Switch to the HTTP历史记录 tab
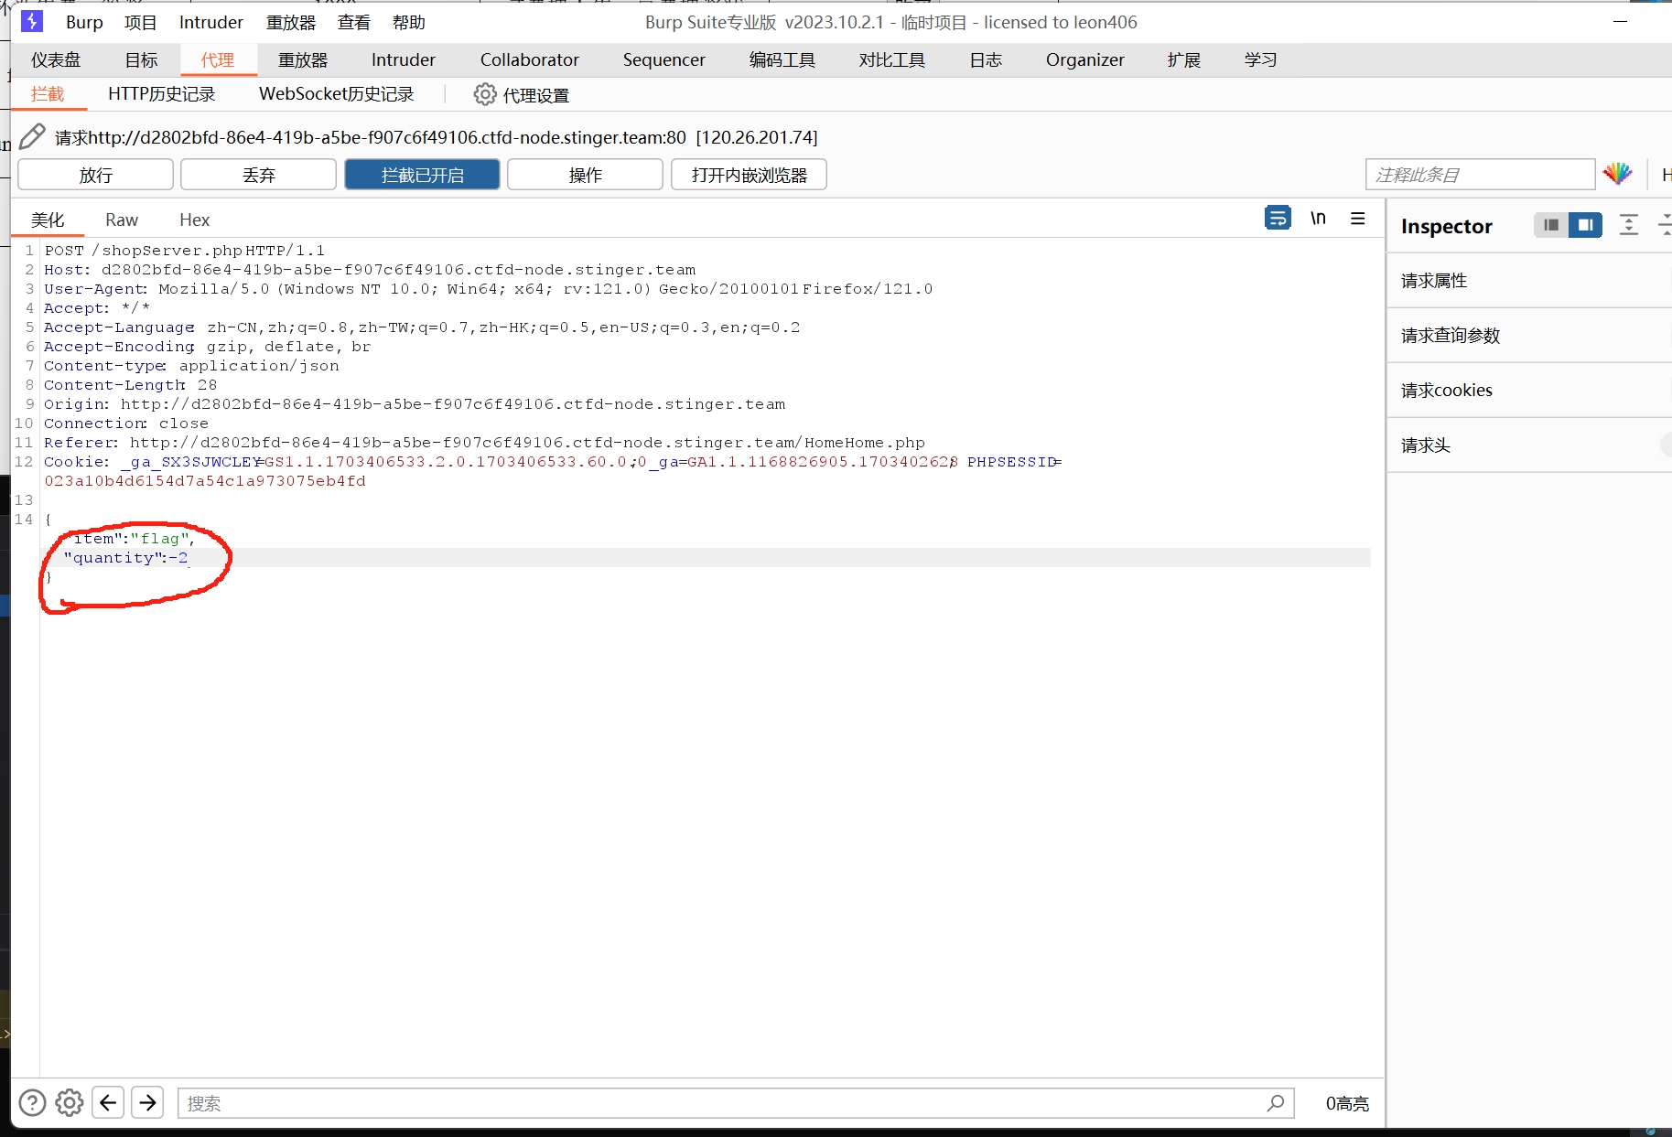This screenshot has height=1137, width=1672. 161,94
